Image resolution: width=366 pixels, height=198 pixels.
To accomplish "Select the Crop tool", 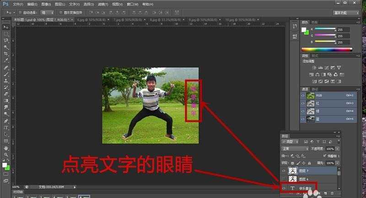I will (x=6, y=53).
